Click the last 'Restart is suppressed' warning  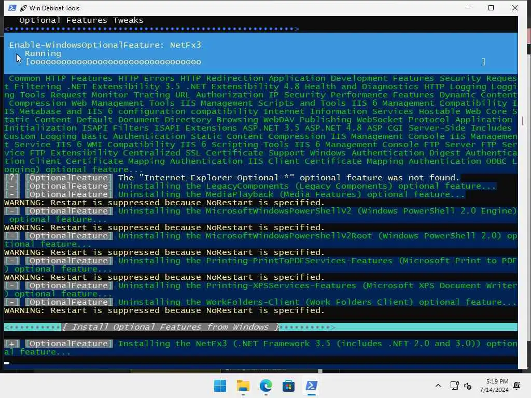[164, 311]
